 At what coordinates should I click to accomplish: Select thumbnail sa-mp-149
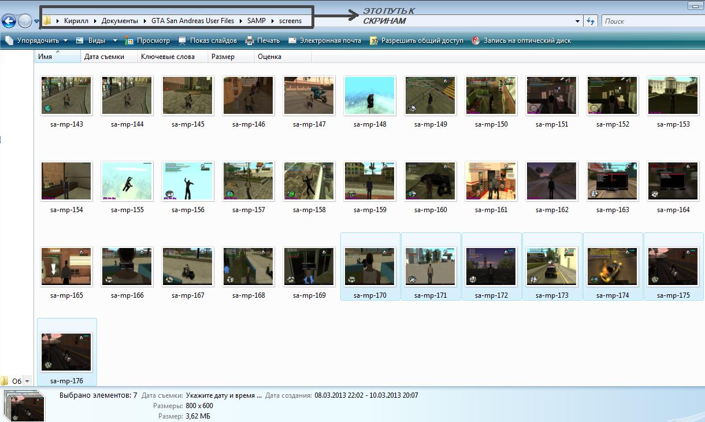[431, 95]
